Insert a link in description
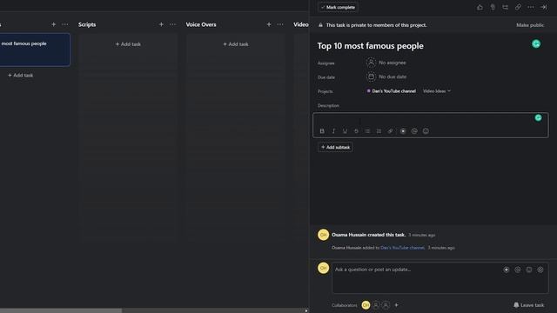Screen dimensions: 557x313 pos(390,131)
